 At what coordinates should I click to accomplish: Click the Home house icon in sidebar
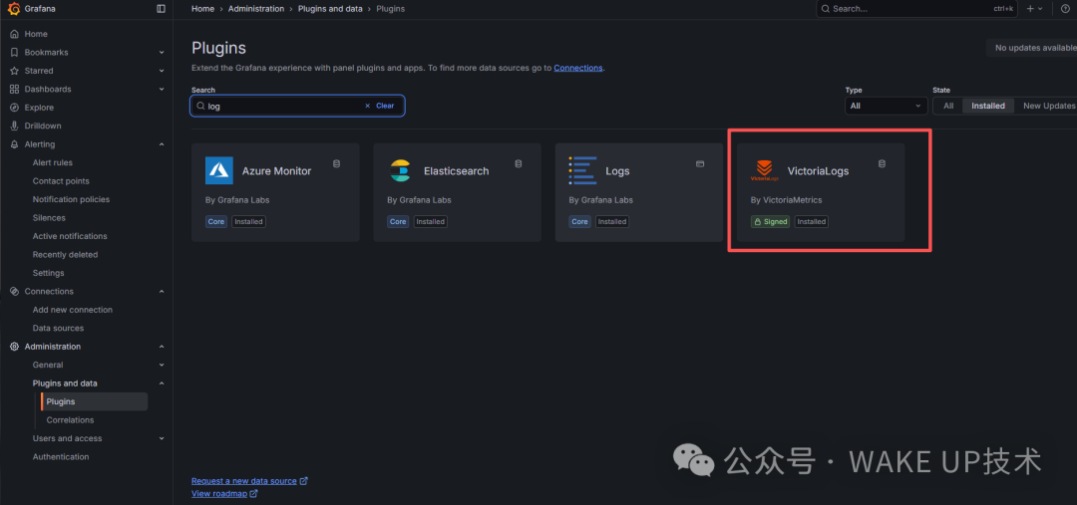(x=14, y=34)
